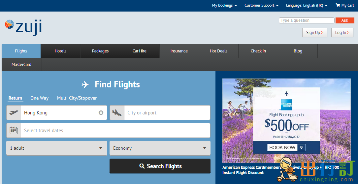
Task: Click the Log In button
Action: [x=342, y=32]
